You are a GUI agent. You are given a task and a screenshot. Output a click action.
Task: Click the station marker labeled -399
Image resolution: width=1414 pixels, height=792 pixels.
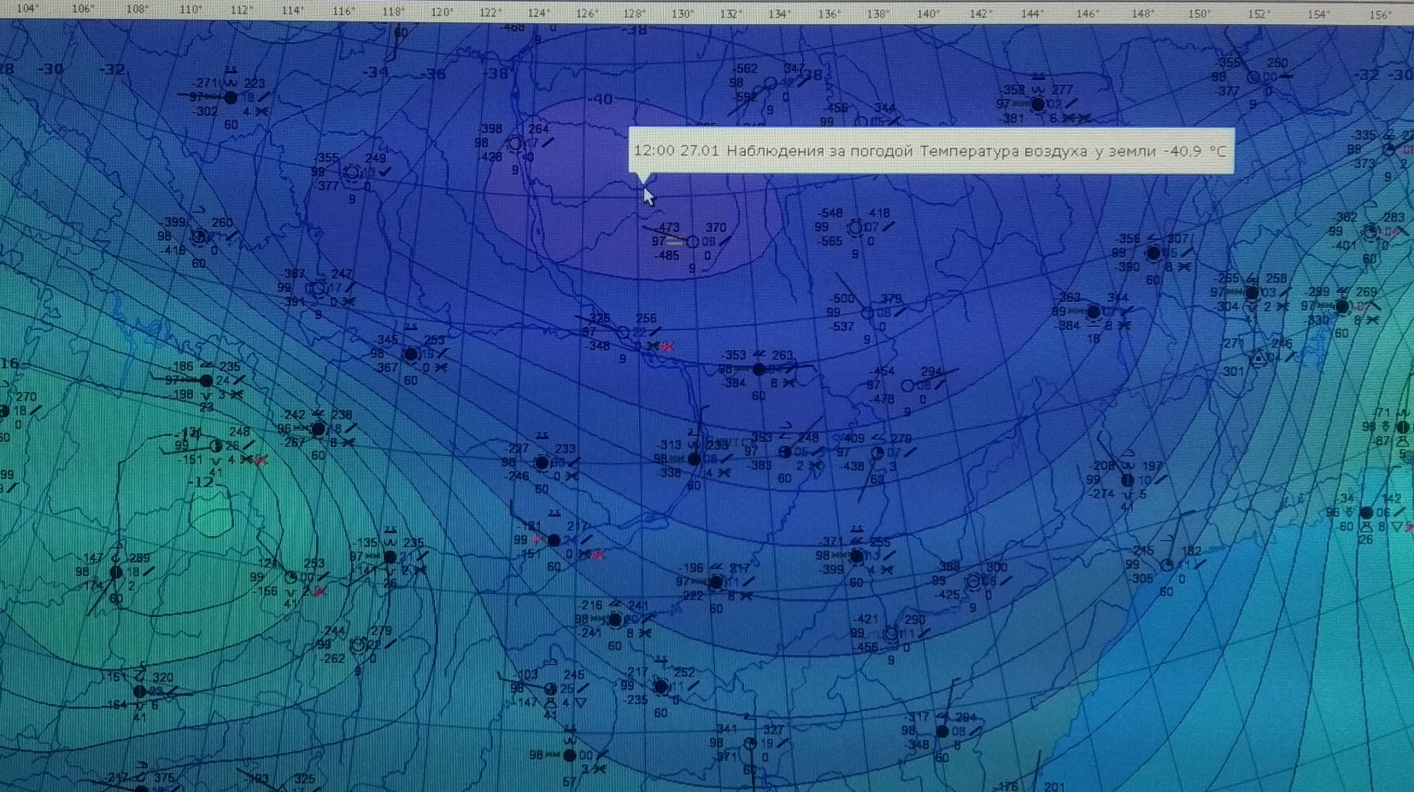[x=200, y=236]
